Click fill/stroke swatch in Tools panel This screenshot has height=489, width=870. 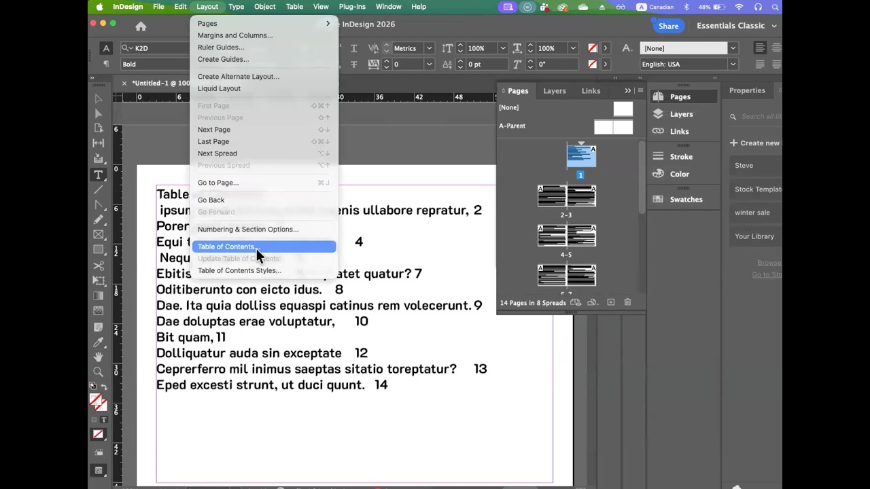(x=97, y=401)
